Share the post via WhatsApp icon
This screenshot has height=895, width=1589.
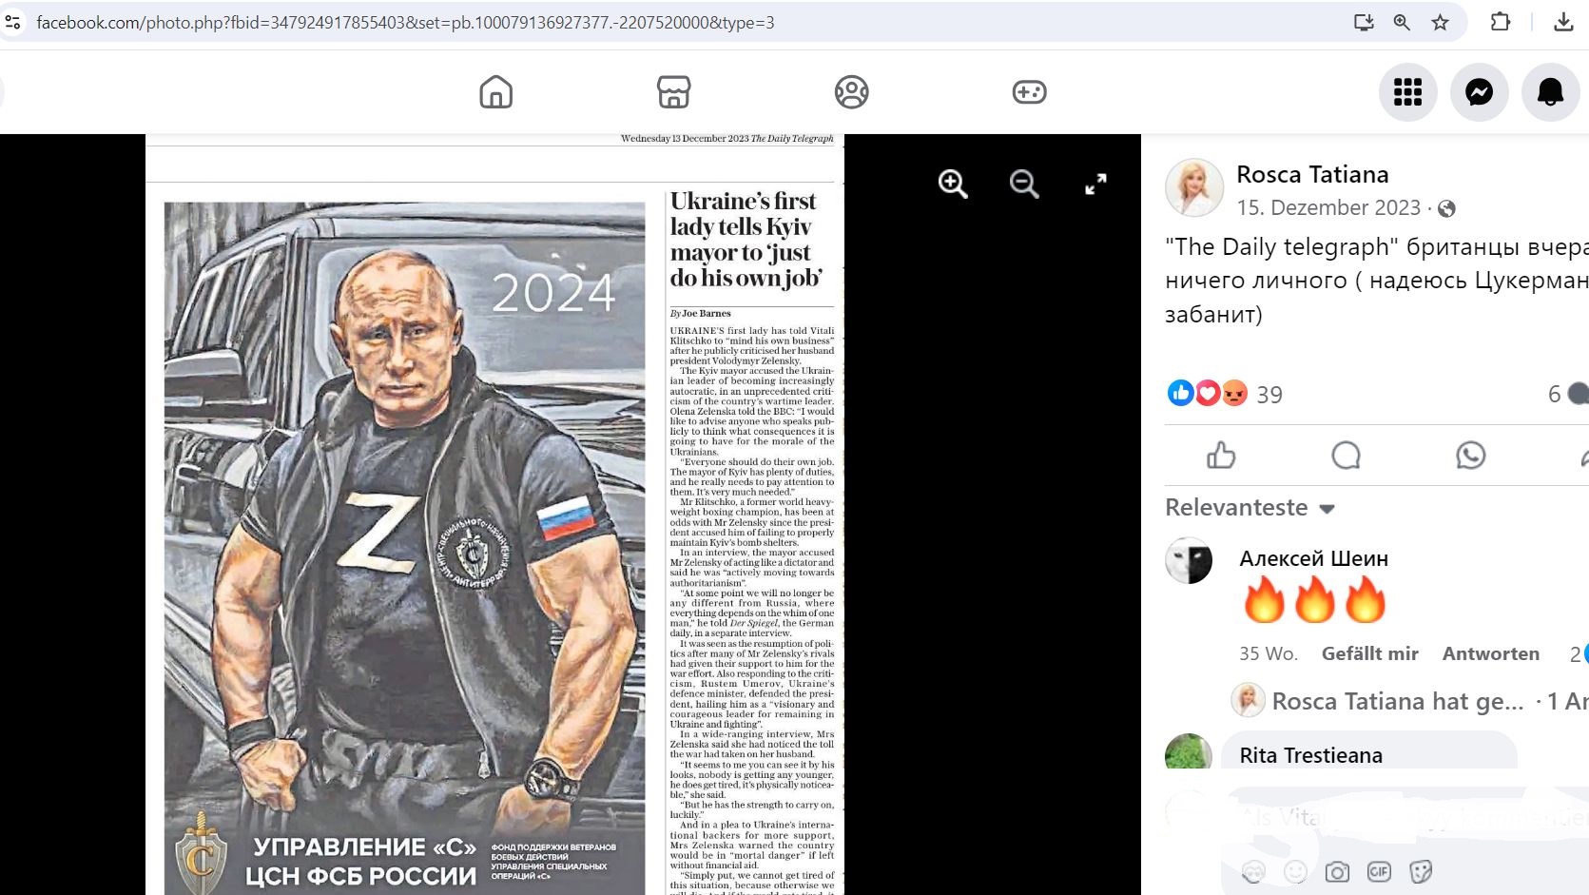click(x=1470, y=456)
